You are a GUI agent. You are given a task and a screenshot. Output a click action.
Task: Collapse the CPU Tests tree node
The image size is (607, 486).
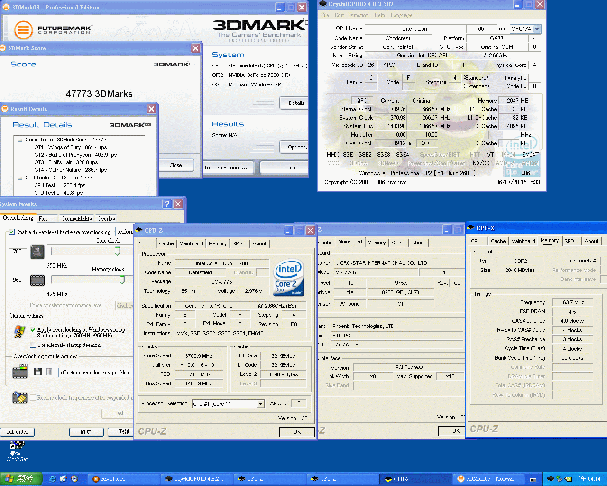coord(20,178)
